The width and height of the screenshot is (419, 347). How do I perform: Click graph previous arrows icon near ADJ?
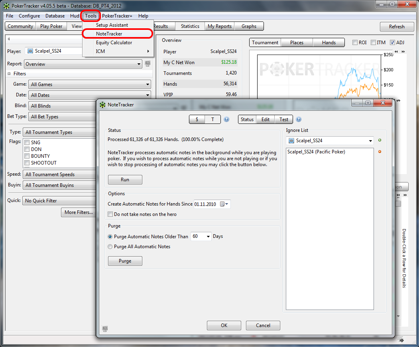pyautogui.click(x=396, y=51)
